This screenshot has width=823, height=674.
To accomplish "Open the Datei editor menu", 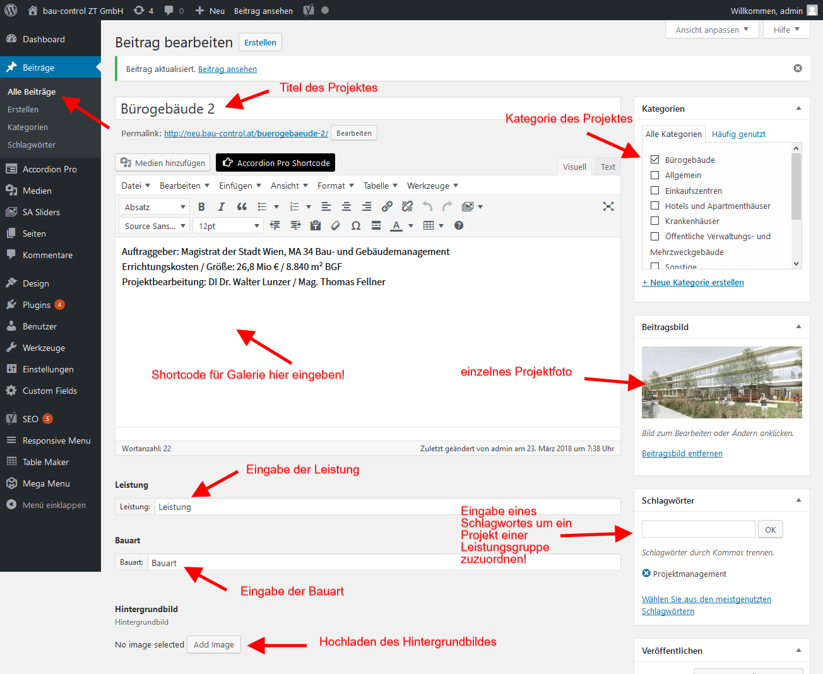I will (136, 186).
